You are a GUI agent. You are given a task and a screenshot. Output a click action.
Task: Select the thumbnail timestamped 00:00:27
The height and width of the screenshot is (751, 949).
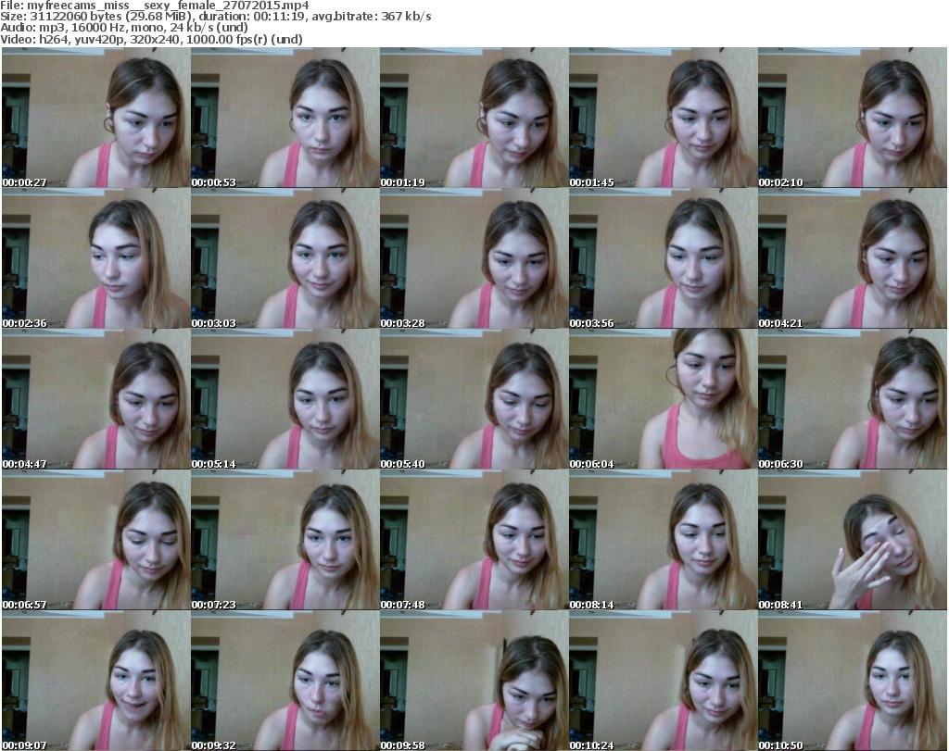tap(96, 118)
